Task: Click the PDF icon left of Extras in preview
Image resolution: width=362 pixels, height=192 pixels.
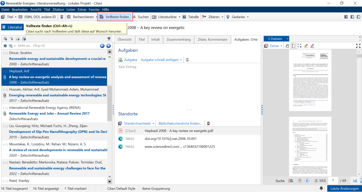Action: pos(266,46)
